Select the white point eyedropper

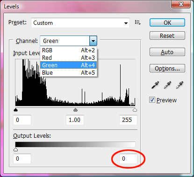click(180, 85)
